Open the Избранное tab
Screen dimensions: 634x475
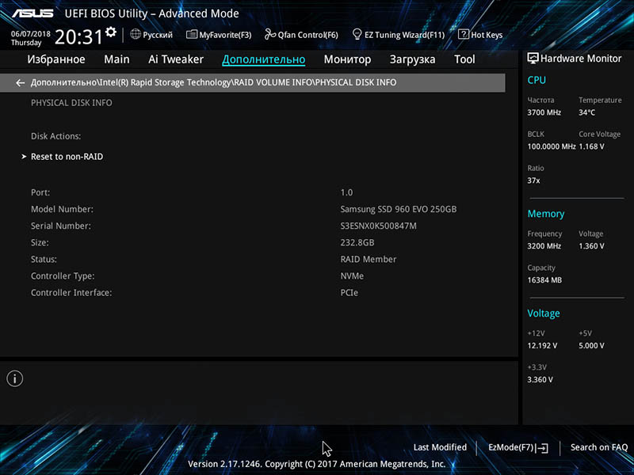click(x=56, y=59)
